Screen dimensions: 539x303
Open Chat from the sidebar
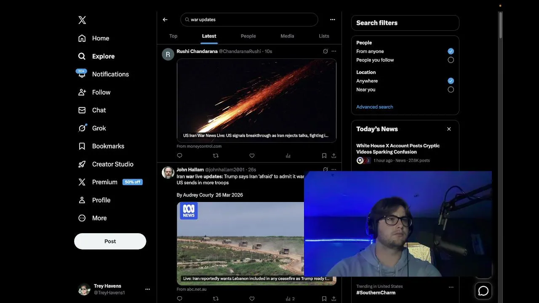click(x=92, y=110)
